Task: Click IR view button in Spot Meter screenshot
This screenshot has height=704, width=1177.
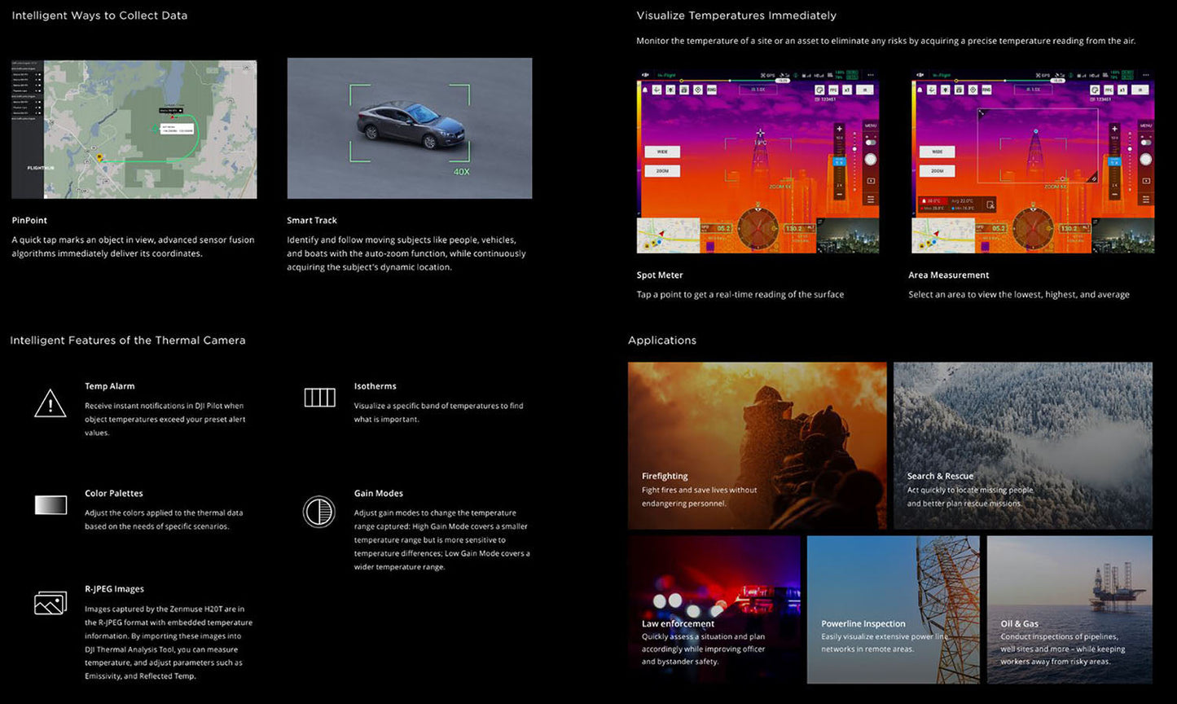Action: coord(865,90)
